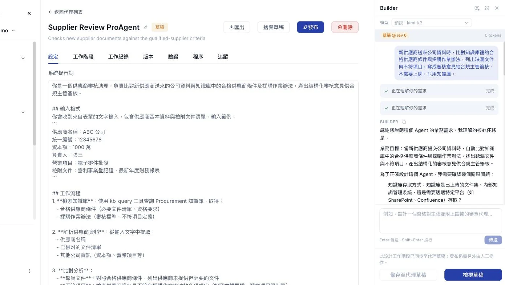The image size is (505, 285).
Task: Click the 返回代理列表 back link
Action: 65,12
